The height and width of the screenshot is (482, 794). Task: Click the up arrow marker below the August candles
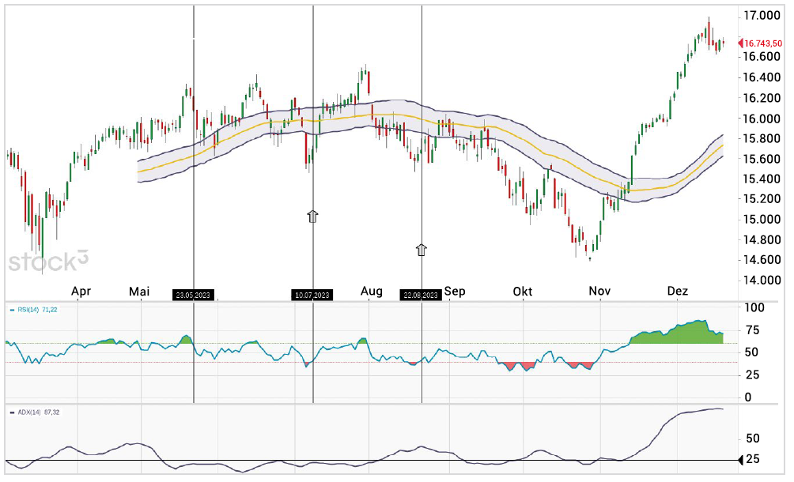click(422, 250)
